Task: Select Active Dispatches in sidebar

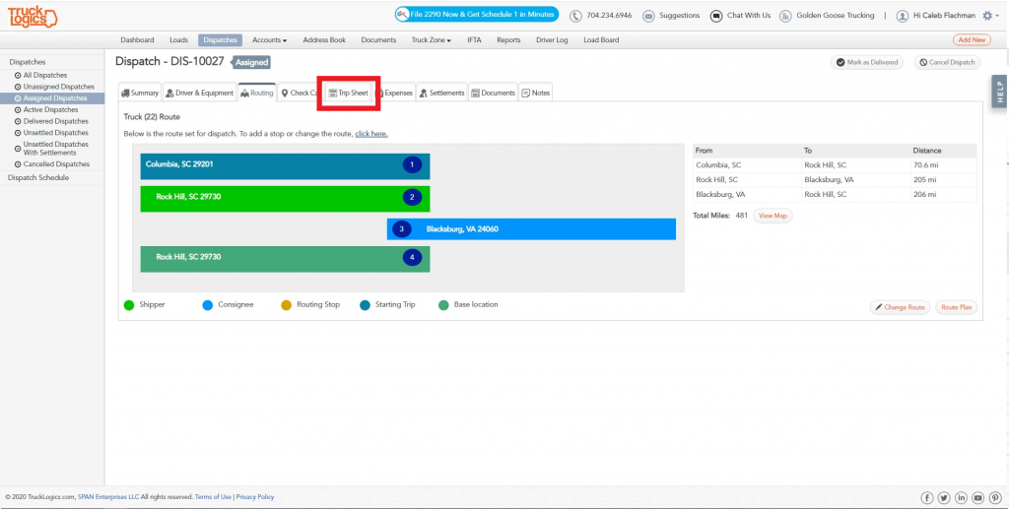Action: click(x=52, y=110)
